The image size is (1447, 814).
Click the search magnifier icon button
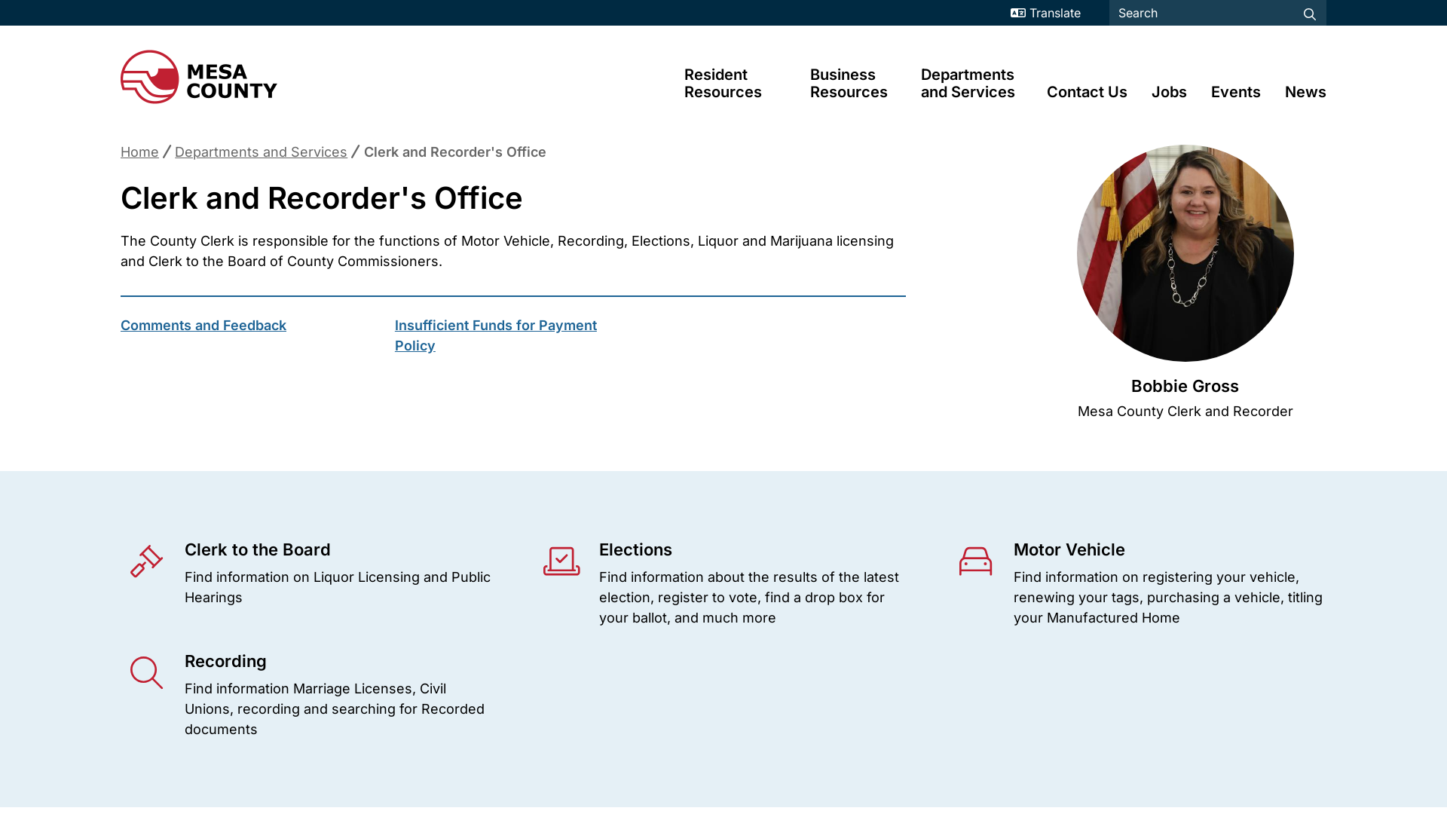tap(1309, 14)
